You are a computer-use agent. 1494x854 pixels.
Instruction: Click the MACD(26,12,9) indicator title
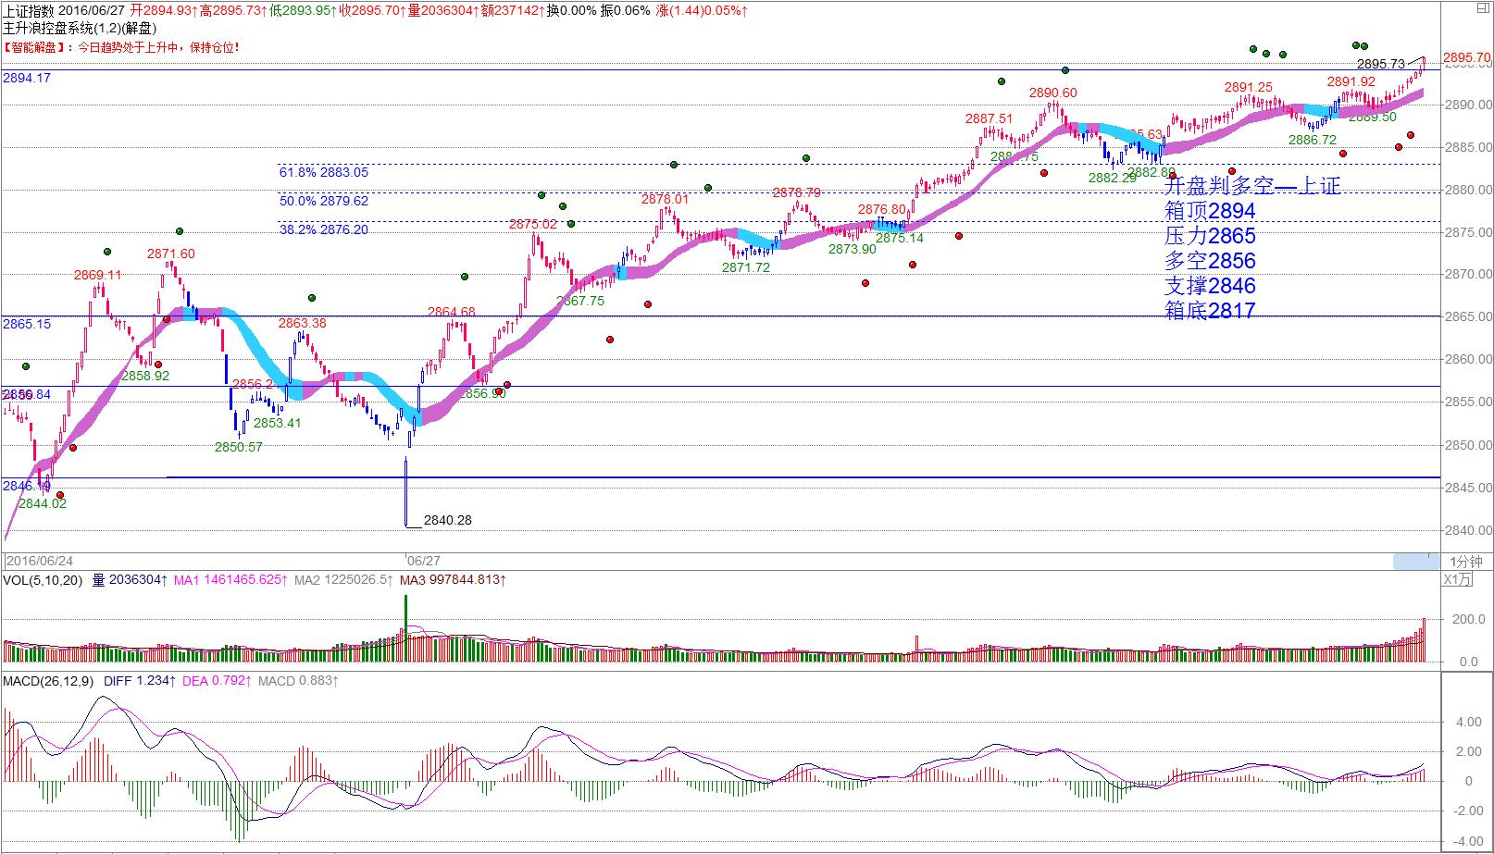(48, 681)
